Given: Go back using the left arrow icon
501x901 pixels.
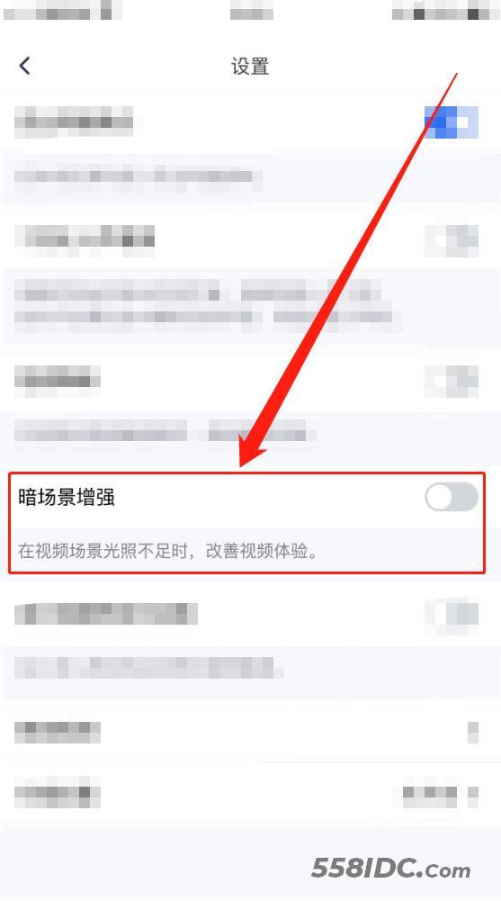Looking at the screenshot, I should (x=24, y=66).
